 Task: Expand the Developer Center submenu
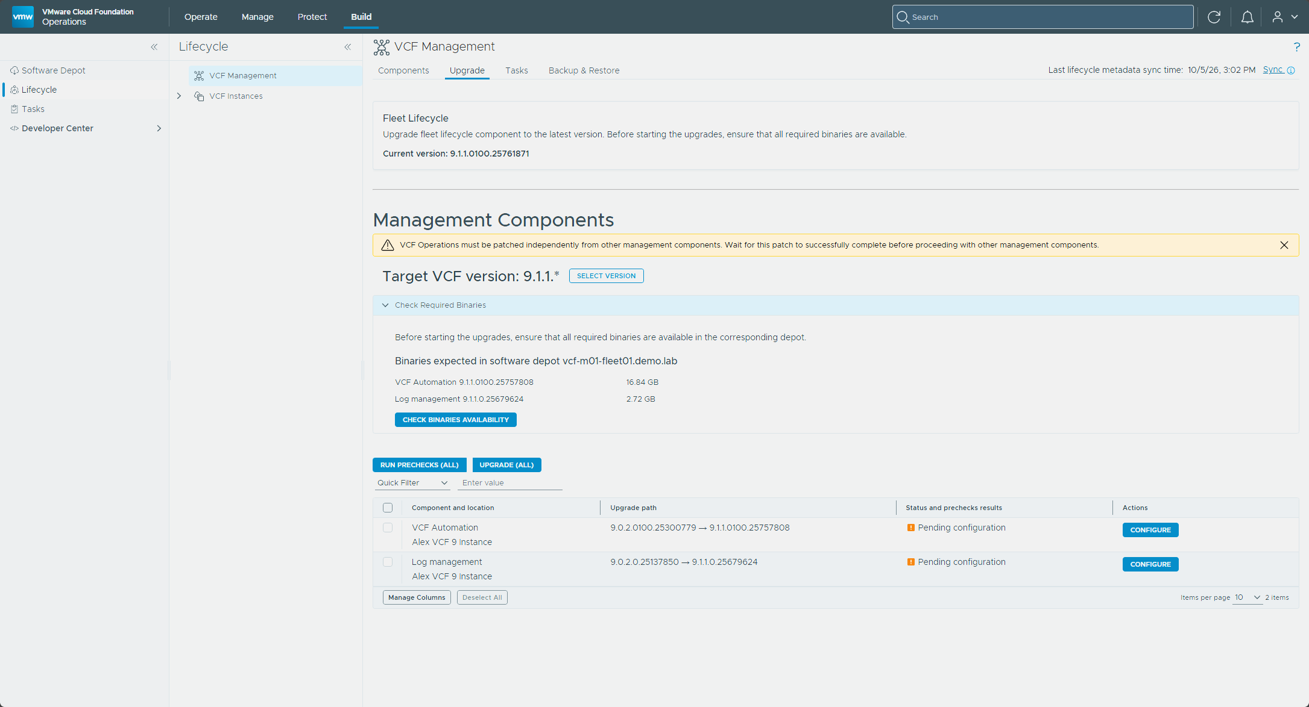tap(159, 128)
